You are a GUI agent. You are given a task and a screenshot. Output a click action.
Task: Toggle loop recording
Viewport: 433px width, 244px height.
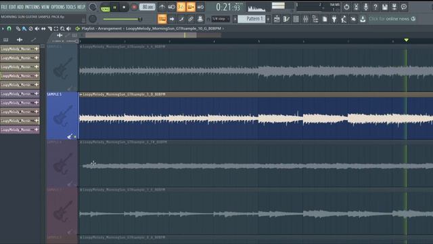(200, 7)
